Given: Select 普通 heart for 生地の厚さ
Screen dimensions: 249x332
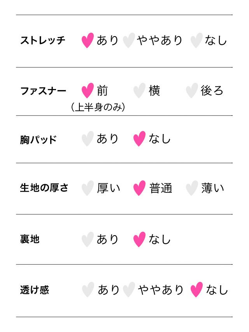Looking at the screenshot, I should tap(139, 188).
